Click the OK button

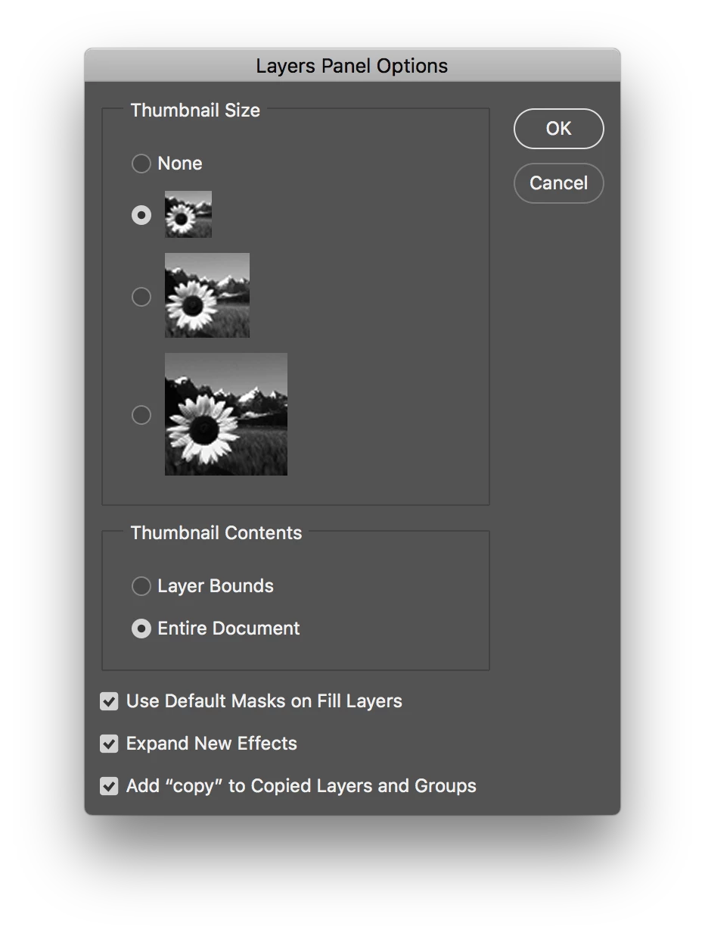pos(559,129)
